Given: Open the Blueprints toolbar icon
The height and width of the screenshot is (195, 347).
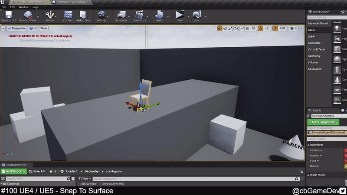Looking at the screenshot, I should pyautogui.click(x=121, y=16).
